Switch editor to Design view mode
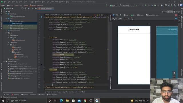Viewport: 183px width, 103px height. pyautogui.click(x=177, y=12)
